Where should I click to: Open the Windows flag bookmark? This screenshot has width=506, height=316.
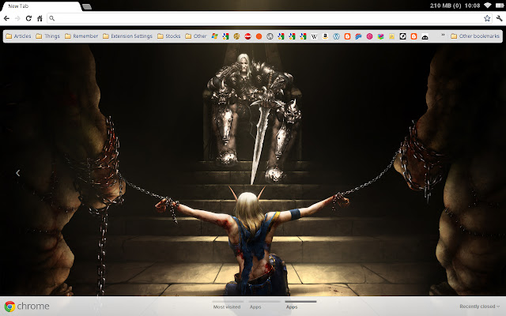(x=214, y=36)
